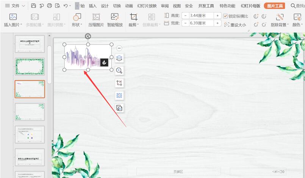
Task: Click the decrease contrast icon
Action: click(264, 16)
